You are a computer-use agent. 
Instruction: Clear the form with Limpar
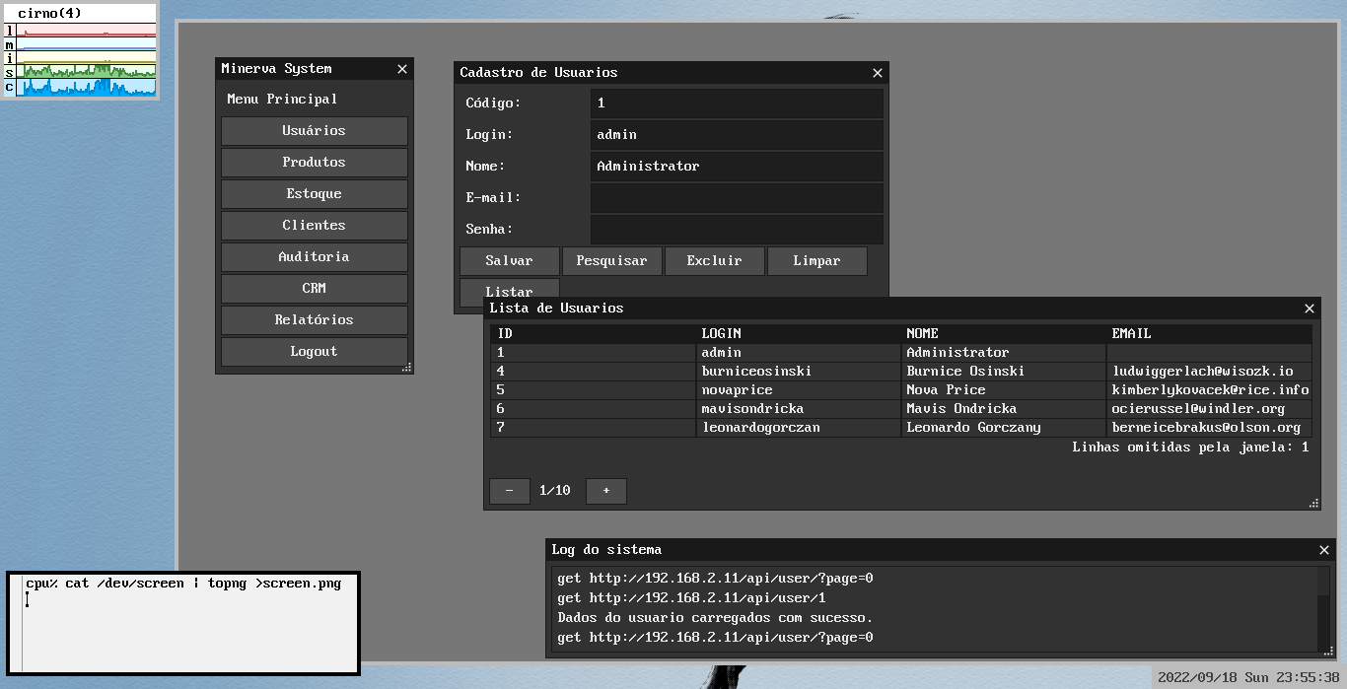(816, 261)
